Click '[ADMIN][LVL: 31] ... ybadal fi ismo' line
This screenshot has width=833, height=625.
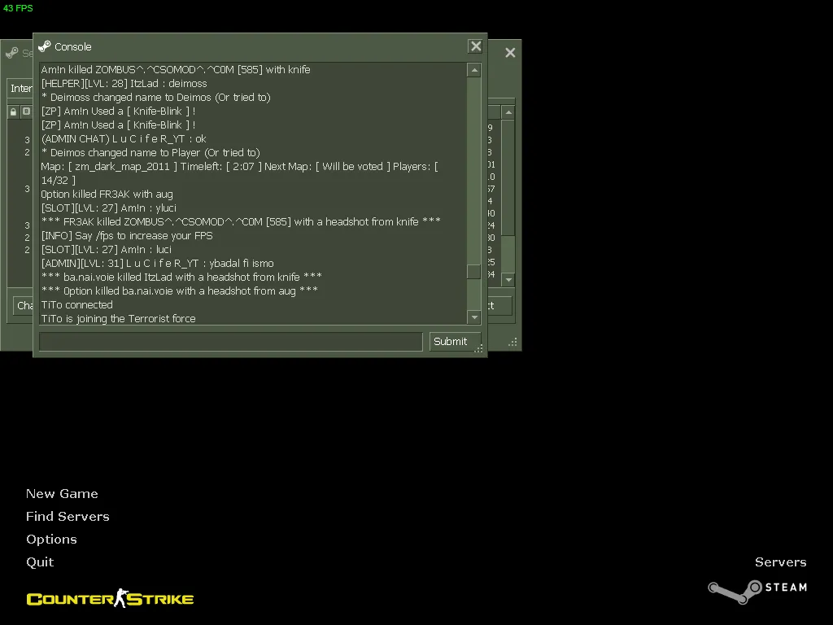157,263
